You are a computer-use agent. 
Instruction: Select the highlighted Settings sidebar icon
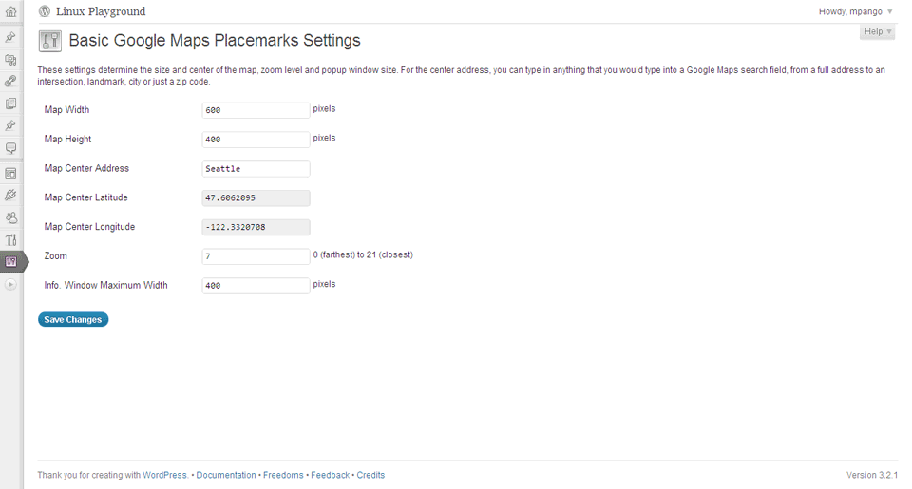pos(11,262)
